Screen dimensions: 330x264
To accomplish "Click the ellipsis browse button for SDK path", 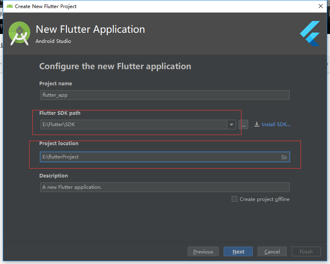I will tap(243, 125).
